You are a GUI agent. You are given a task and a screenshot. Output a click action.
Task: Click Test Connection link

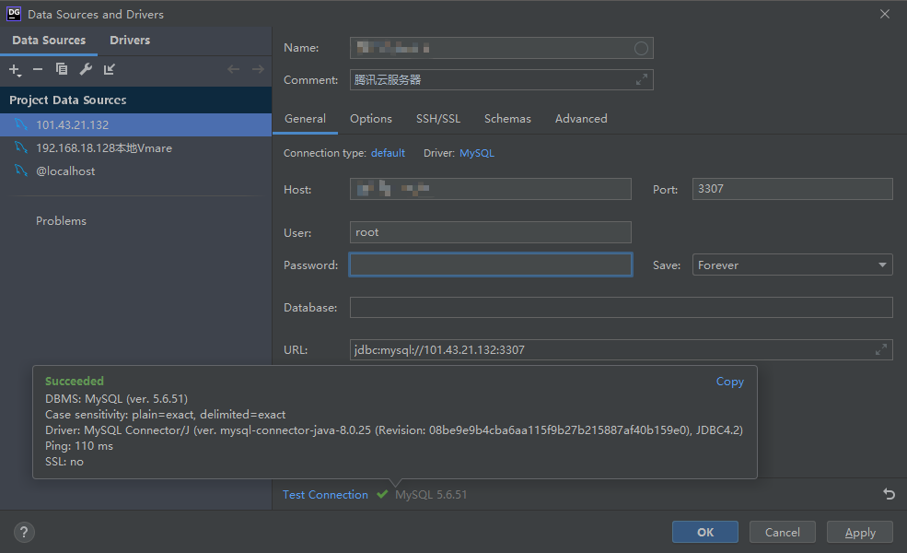click(x=325, y=495)
